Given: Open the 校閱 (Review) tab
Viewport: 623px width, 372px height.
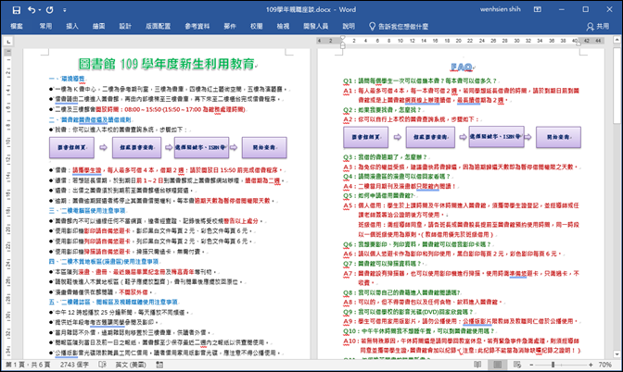Looking at the screenshot, I should [256, 26].
